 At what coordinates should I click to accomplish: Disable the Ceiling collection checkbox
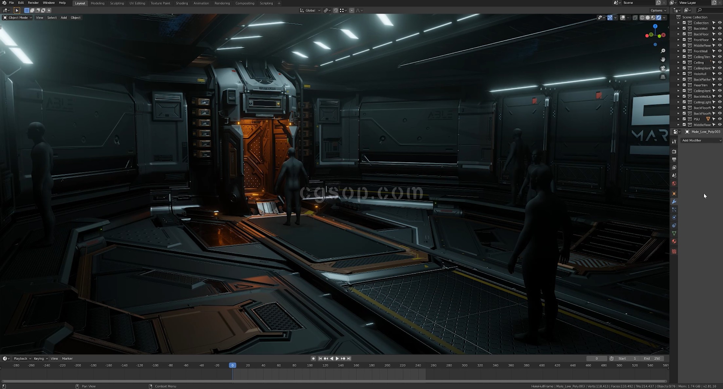[x=684, y=62]
